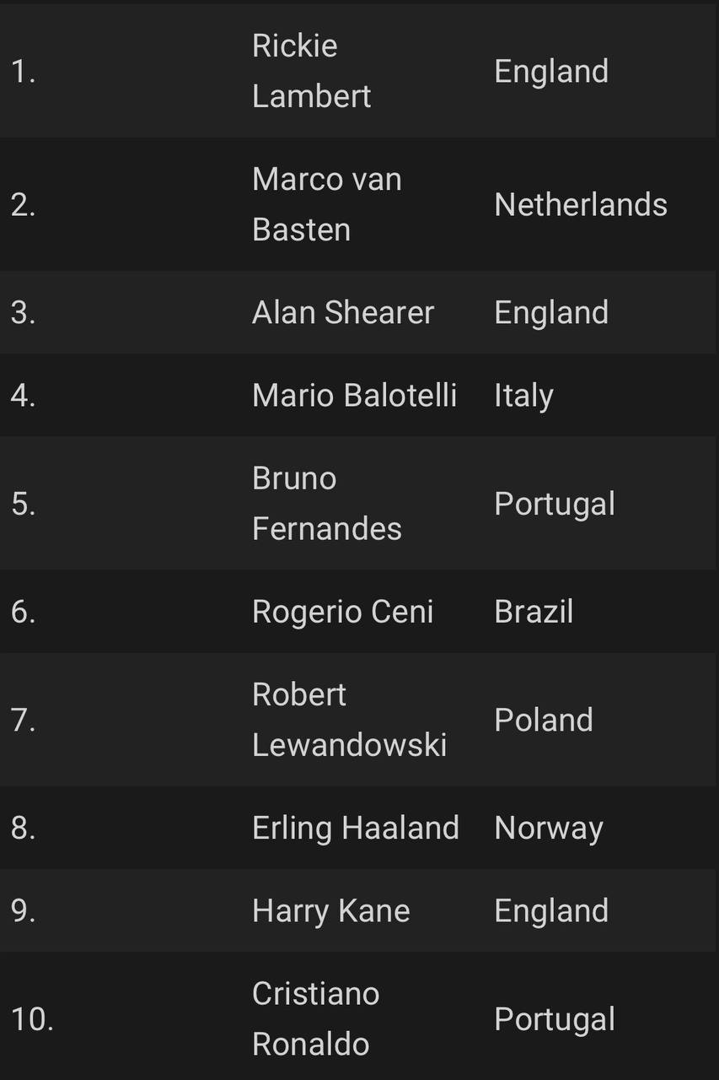Select the Robert Lewandowski entry
This screenshot has width=719, height=1080.
coord(349,720)
